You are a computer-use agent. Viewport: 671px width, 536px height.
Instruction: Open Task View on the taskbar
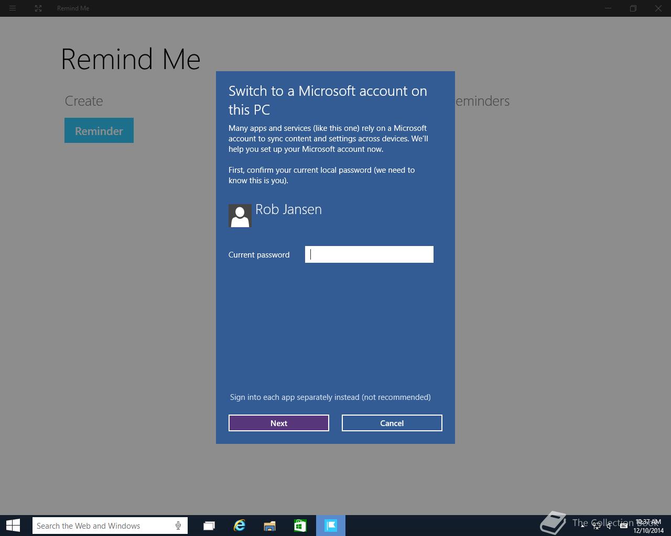pos(209,526)
